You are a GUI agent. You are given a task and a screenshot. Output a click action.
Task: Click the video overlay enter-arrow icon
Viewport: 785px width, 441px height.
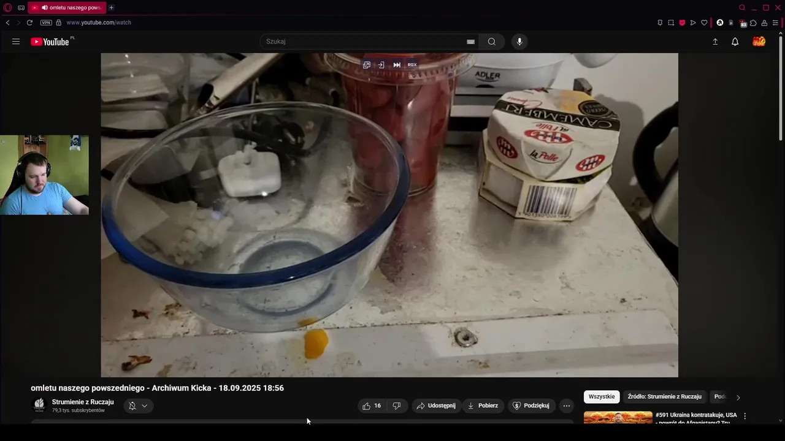(381, 65)
